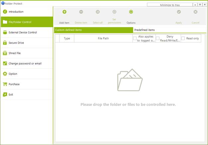Click the Option gear icon
208x145 pixels.
[x=5, y=74]
